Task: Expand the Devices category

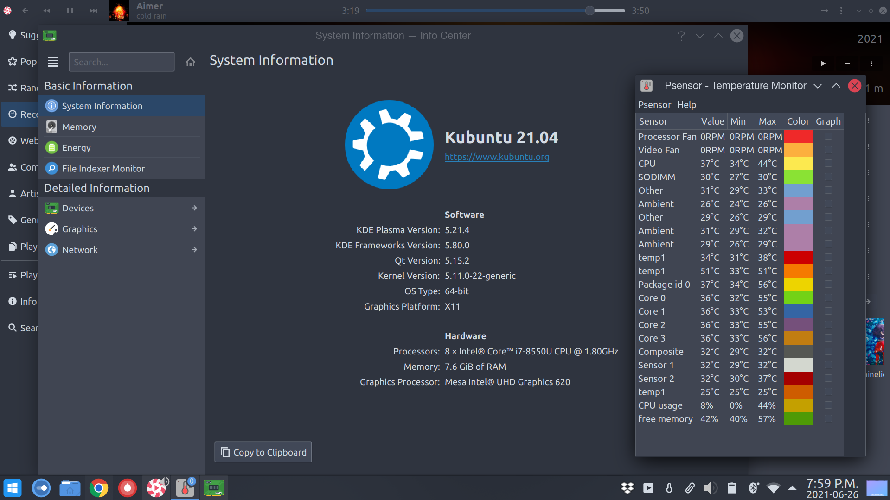Action: point(122,208)
